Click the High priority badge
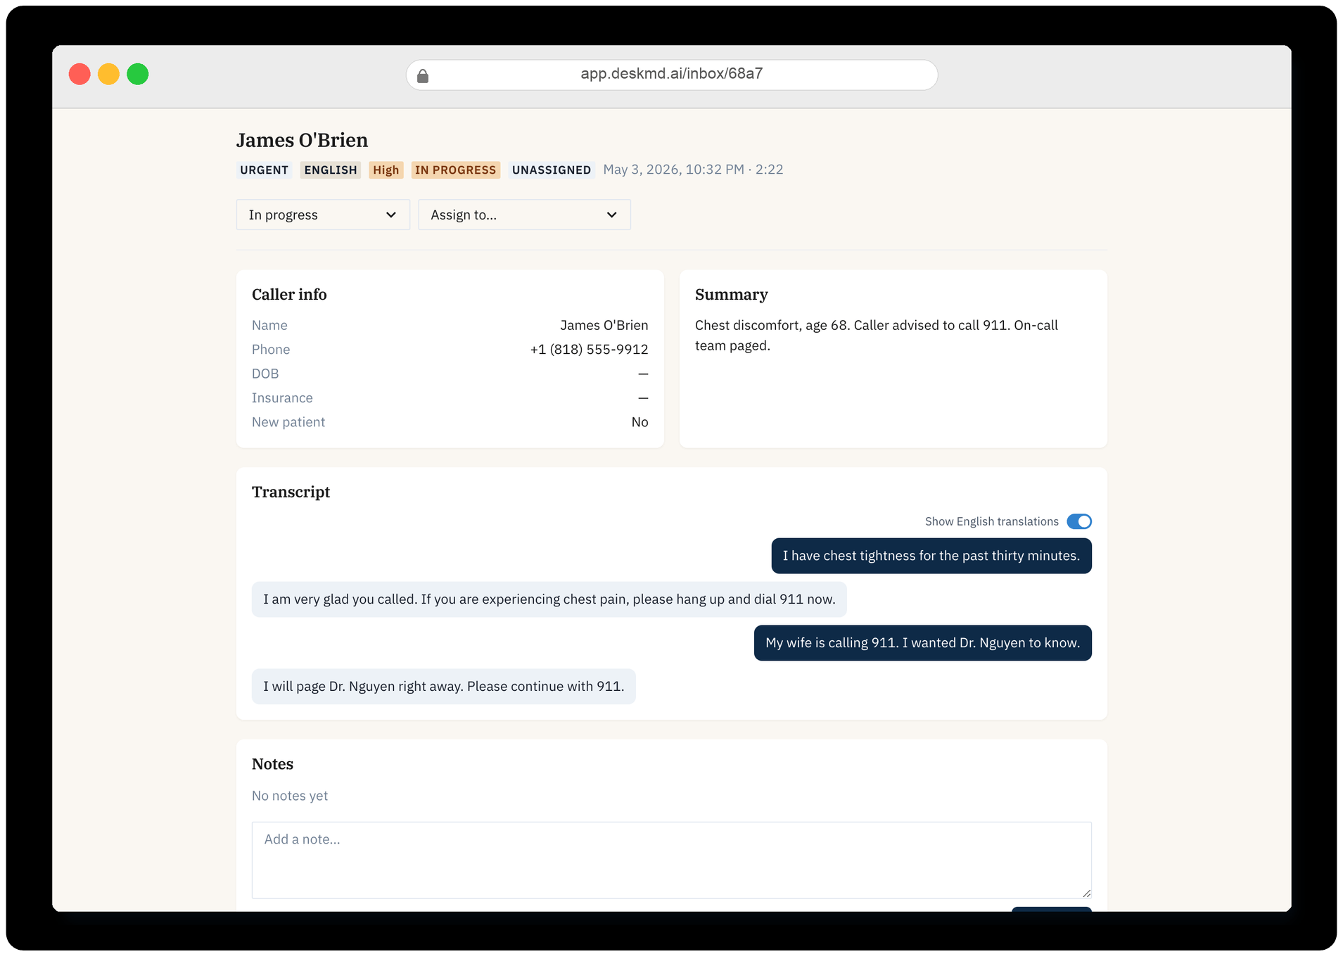Screen dimensions: 1343x954 (x=386, y=170)
